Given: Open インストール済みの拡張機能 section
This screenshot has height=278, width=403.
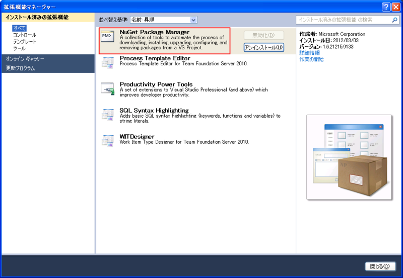Looking at the screenshot, I should click(48, 17).
